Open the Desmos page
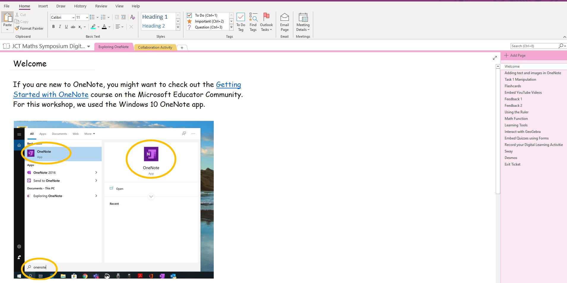Image resolution: width=567 pixels, height=283 pixels. pos(511,158)
